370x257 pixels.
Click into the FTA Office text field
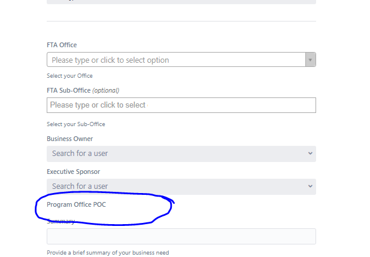176,60
